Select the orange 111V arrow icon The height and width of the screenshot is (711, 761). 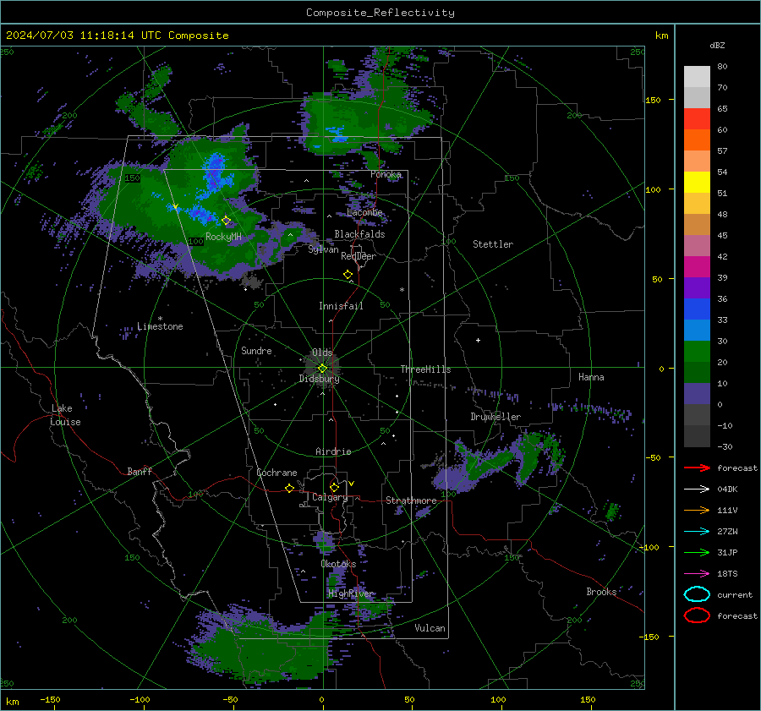click(x=697, y=510)
